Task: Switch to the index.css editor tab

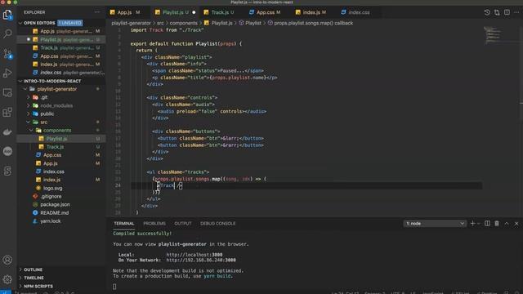Action: [359, 12]
